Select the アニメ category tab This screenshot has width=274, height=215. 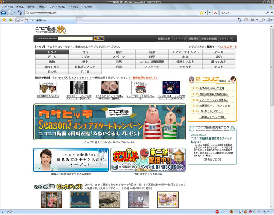point(219,52)
